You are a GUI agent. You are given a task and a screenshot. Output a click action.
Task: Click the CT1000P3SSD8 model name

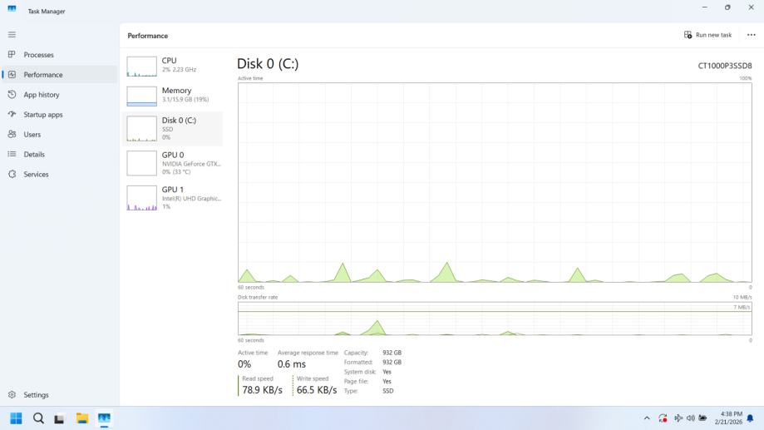(725, 66)
